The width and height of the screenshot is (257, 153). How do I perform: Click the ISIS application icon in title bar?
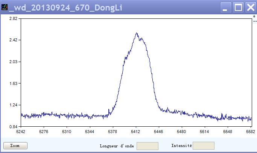(x=5, y=8)
